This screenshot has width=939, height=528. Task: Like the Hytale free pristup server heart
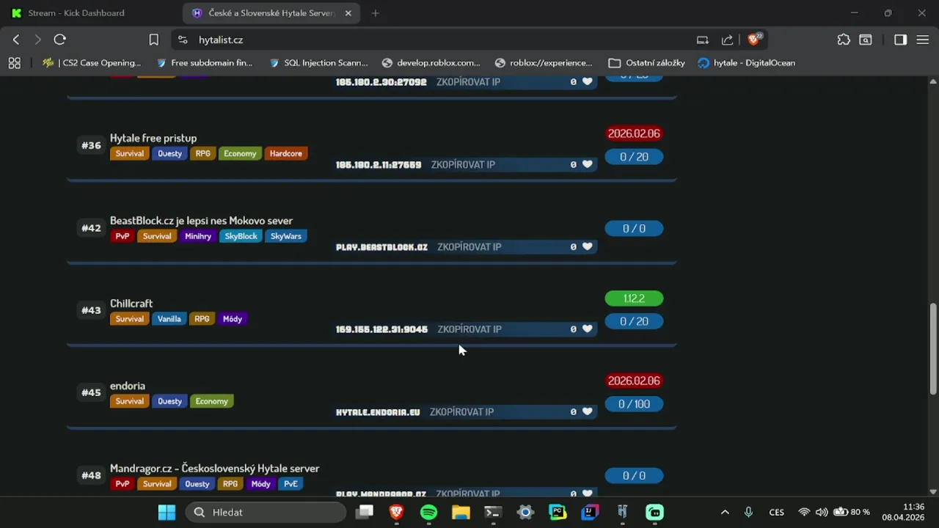(587, 164)
